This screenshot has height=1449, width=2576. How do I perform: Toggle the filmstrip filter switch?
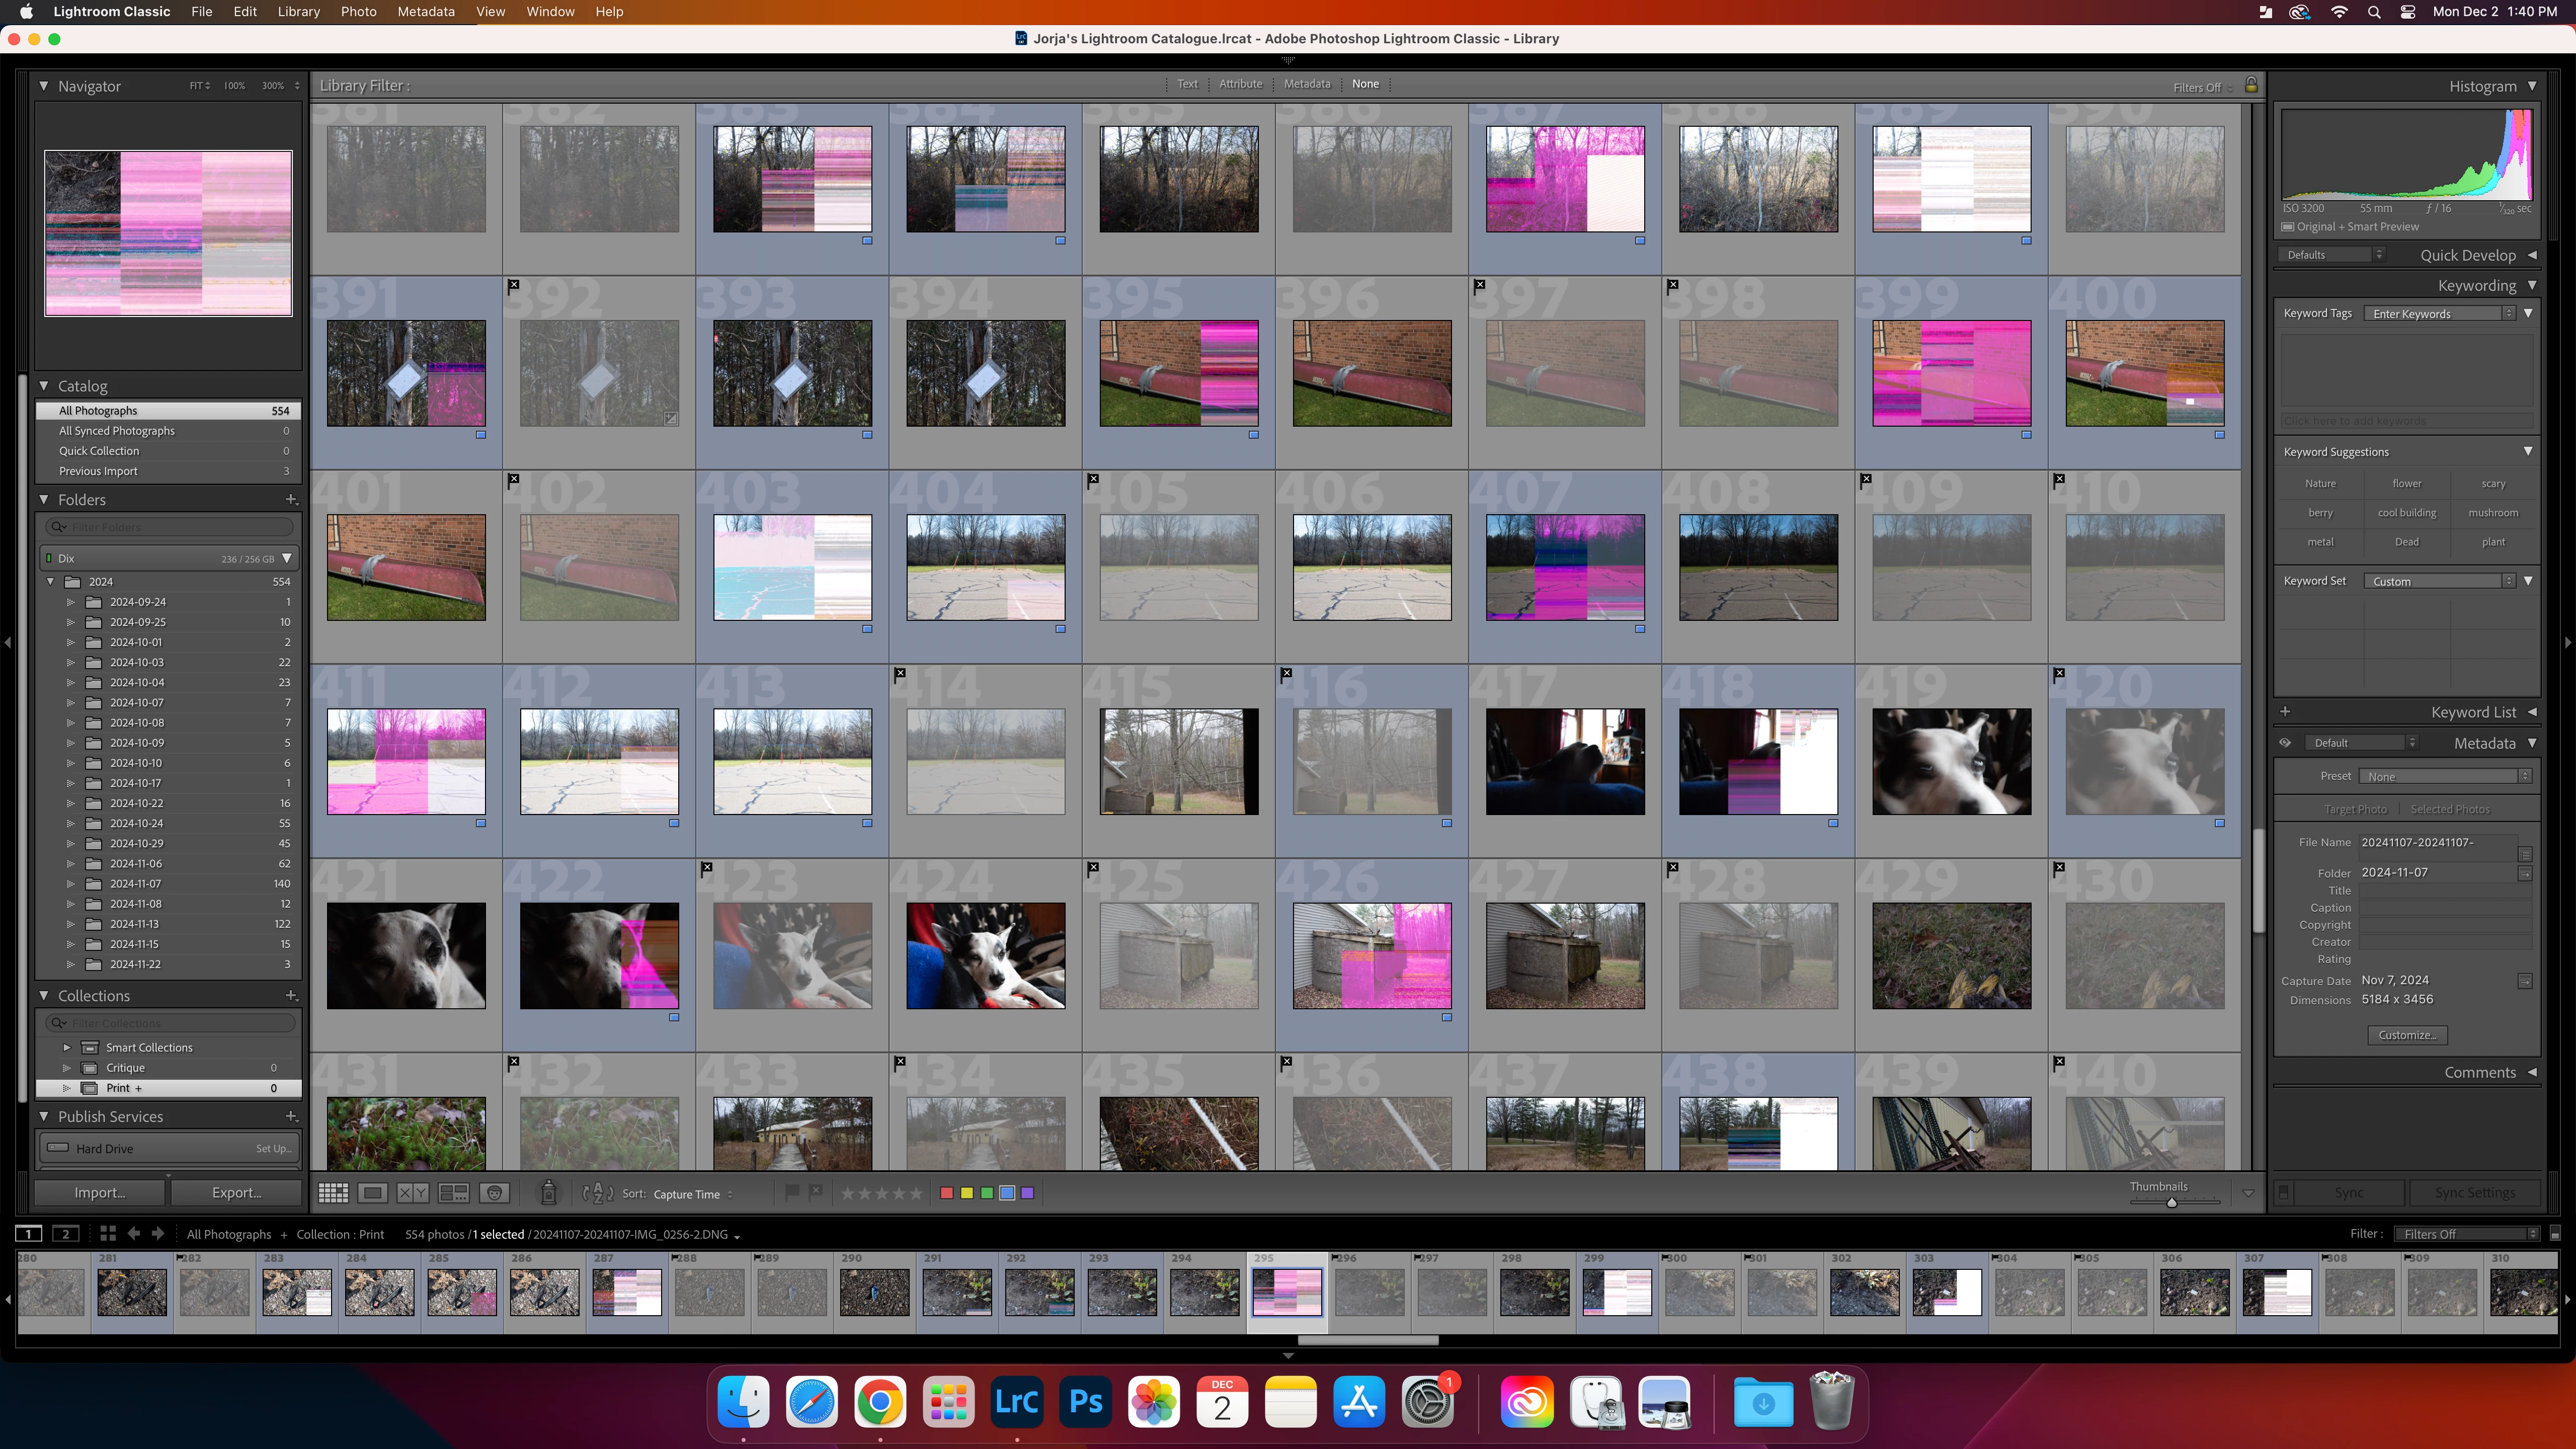tap(2555, 1234)
